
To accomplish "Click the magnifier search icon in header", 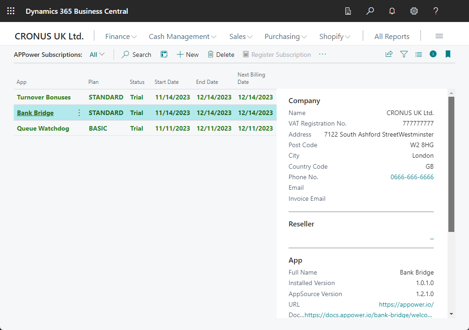I will (370, 11).
